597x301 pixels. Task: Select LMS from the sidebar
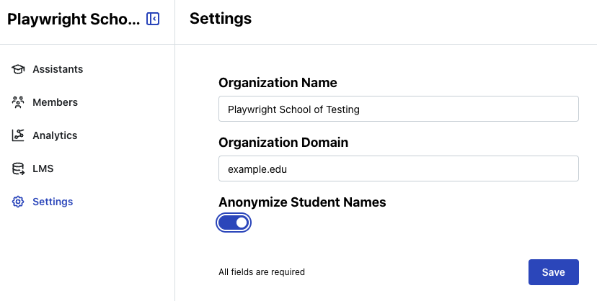pos(43,169)
